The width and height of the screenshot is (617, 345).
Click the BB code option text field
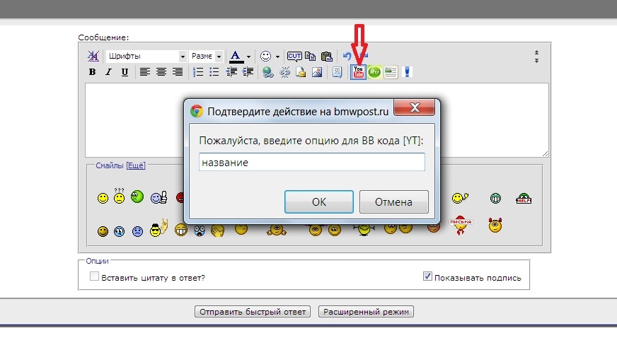(311, 162)
